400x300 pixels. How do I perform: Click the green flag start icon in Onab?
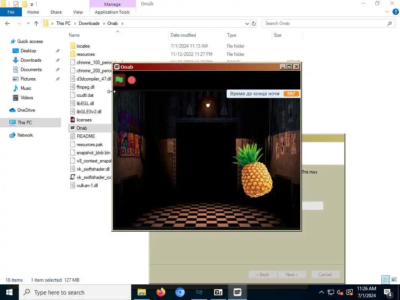119,80
